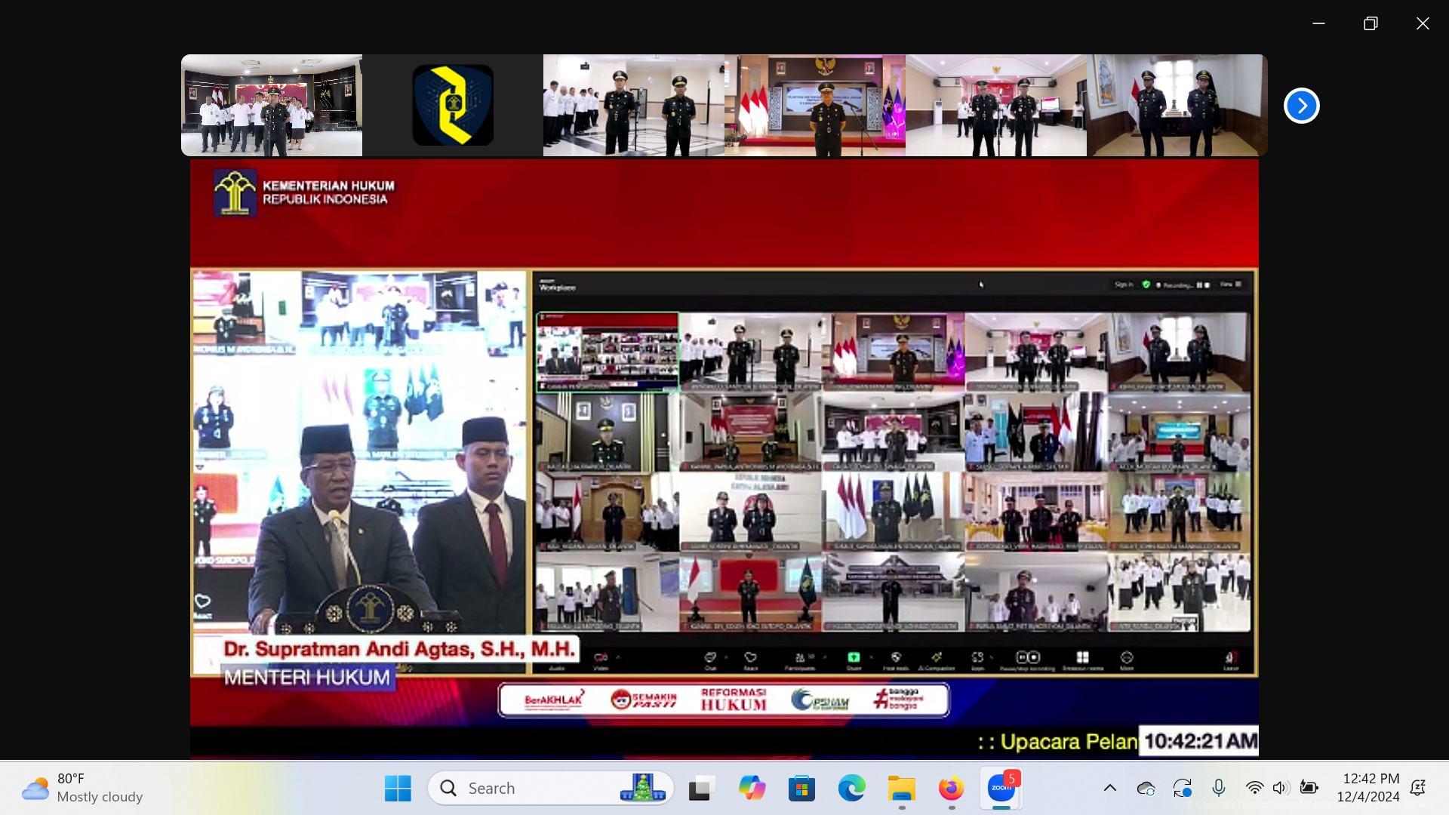
Task: Open Firefox from the taskbar
Action: (x=952, y=789)
